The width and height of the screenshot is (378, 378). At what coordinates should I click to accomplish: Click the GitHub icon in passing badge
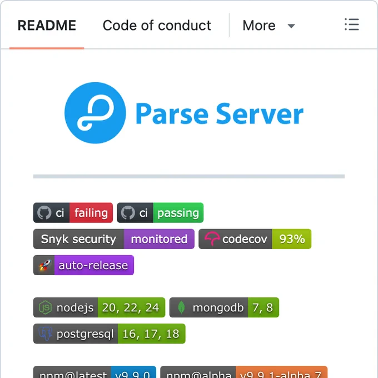[x=128, y=212]
